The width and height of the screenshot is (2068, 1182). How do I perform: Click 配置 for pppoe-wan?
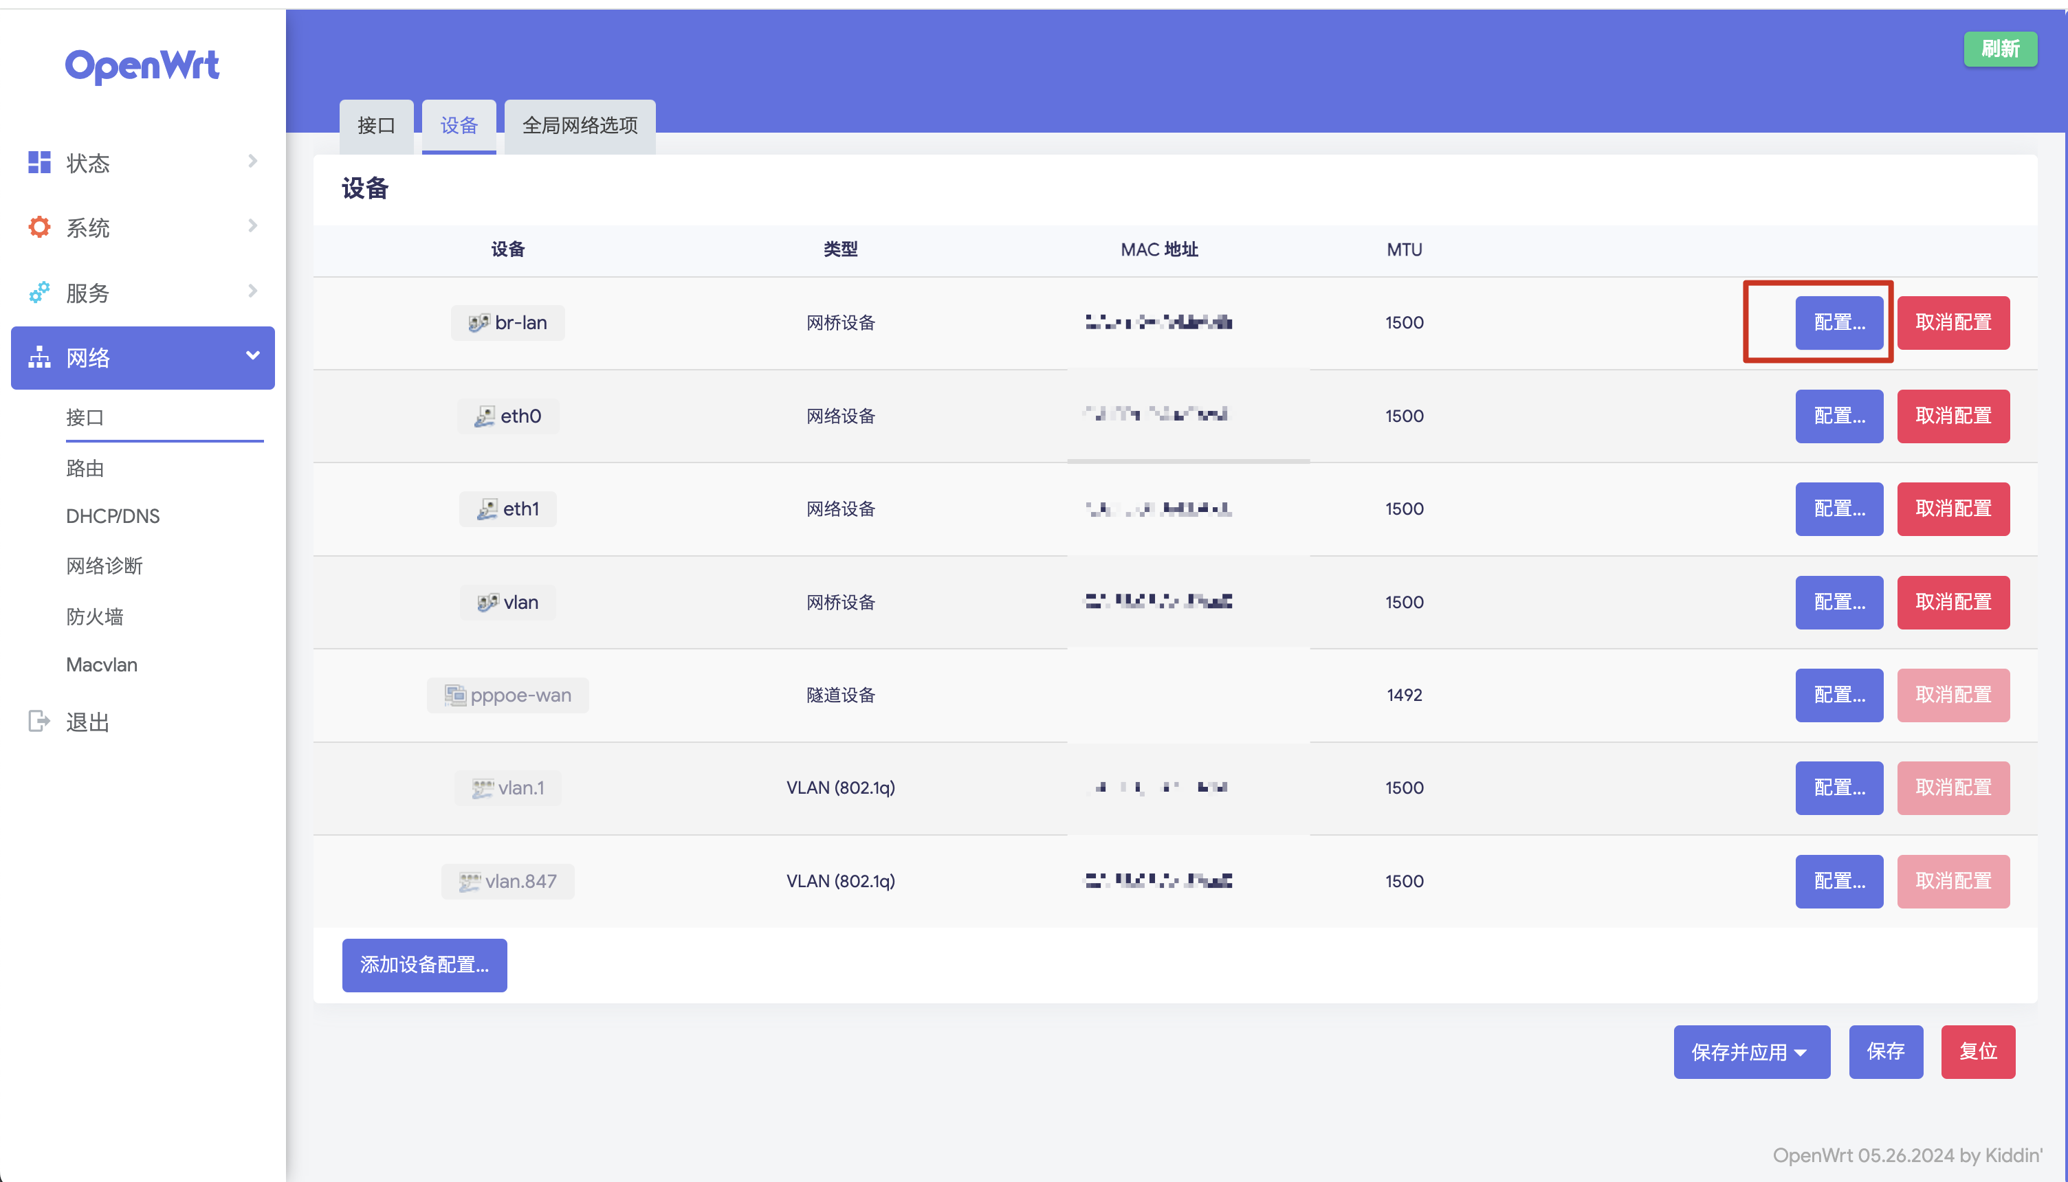(x=1839, y=695)
